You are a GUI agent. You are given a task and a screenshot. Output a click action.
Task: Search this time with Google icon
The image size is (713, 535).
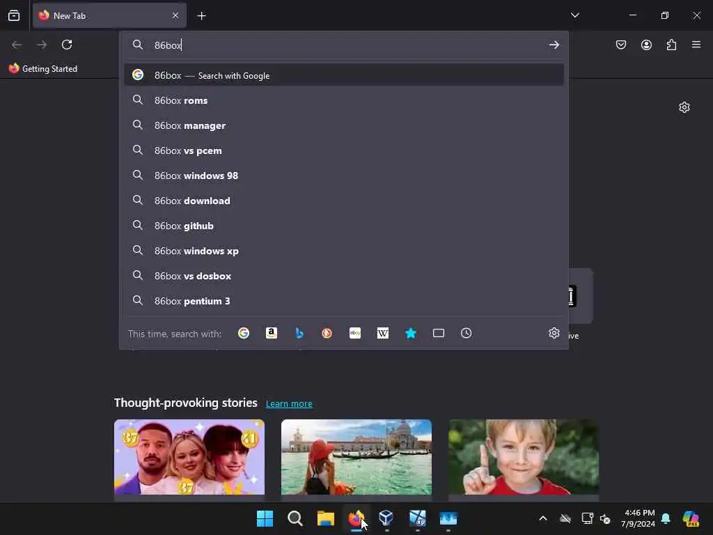pos(244,333)
